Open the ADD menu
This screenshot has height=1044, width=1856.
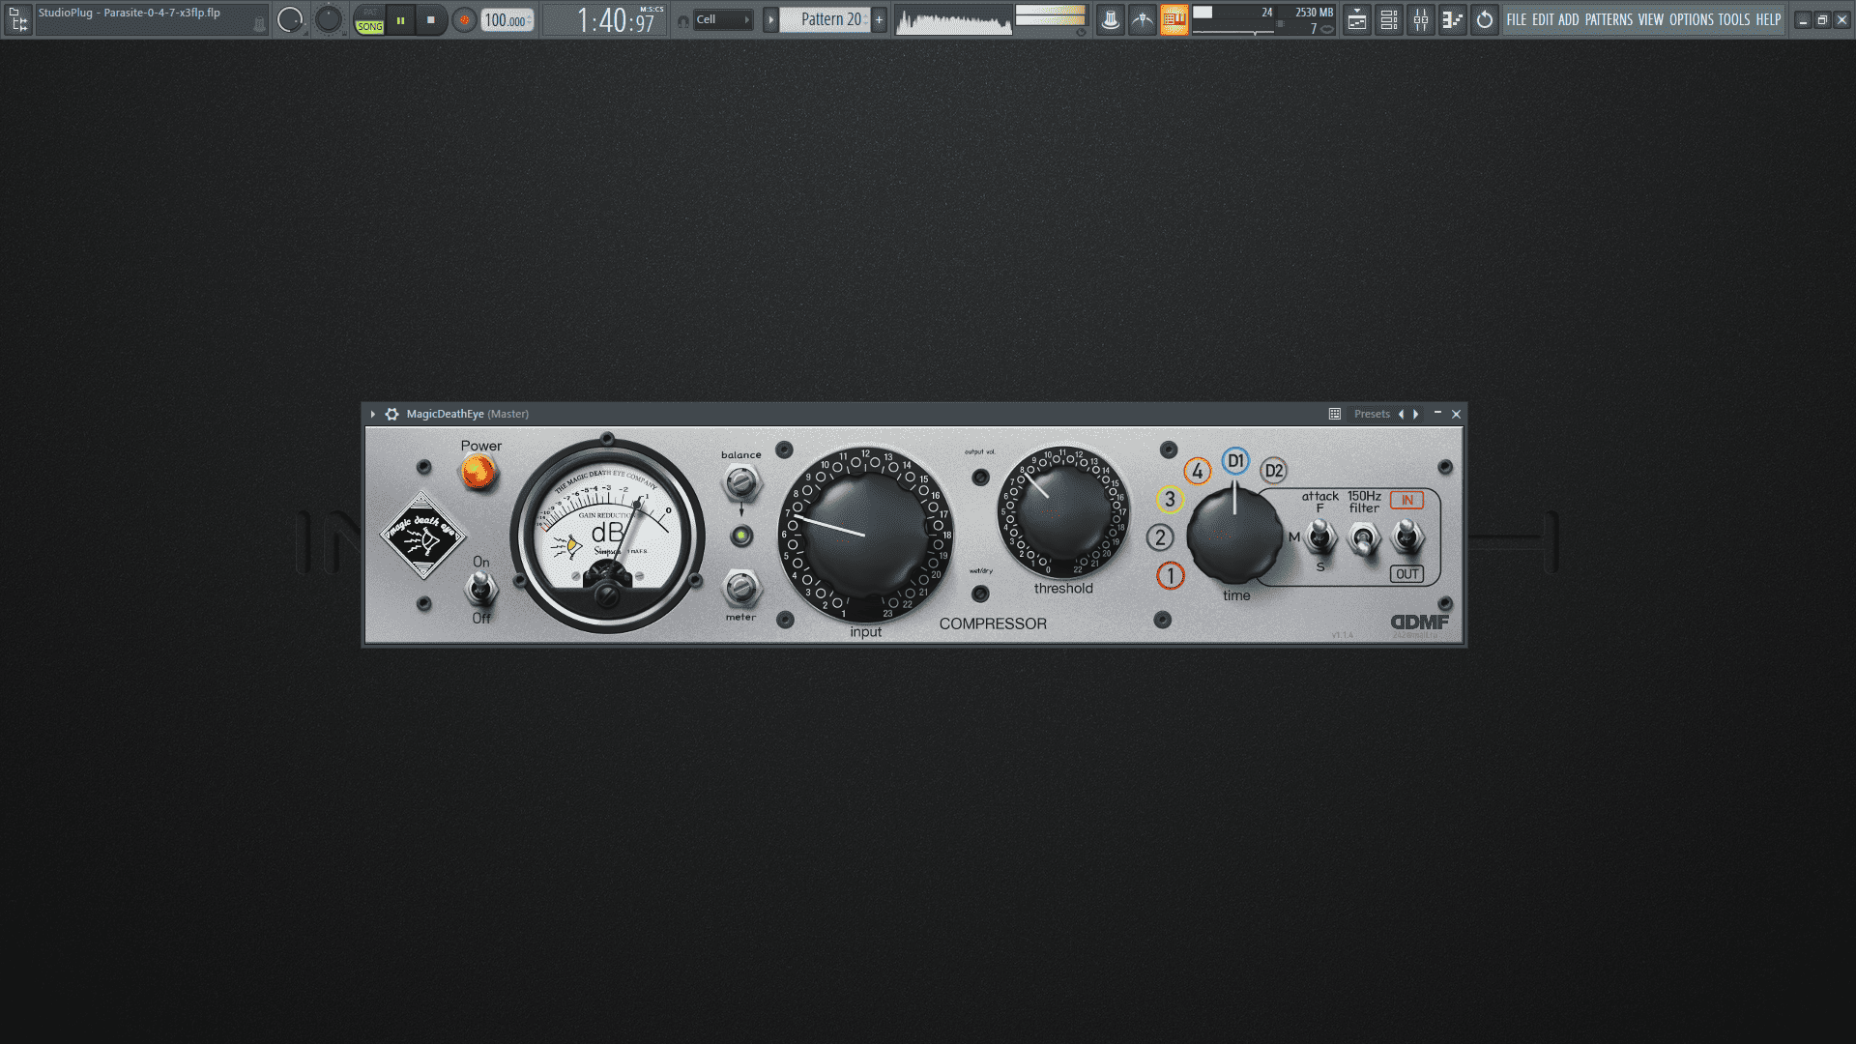coord(1568,19)
